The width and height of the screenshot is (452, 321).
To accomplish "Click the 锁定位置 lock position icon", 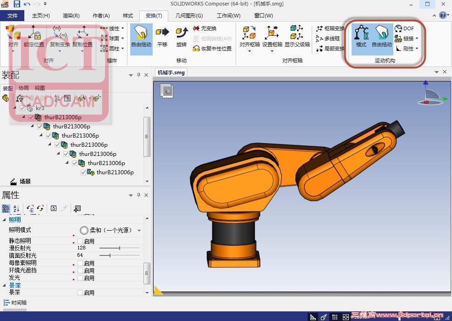I will coord(34,32).
